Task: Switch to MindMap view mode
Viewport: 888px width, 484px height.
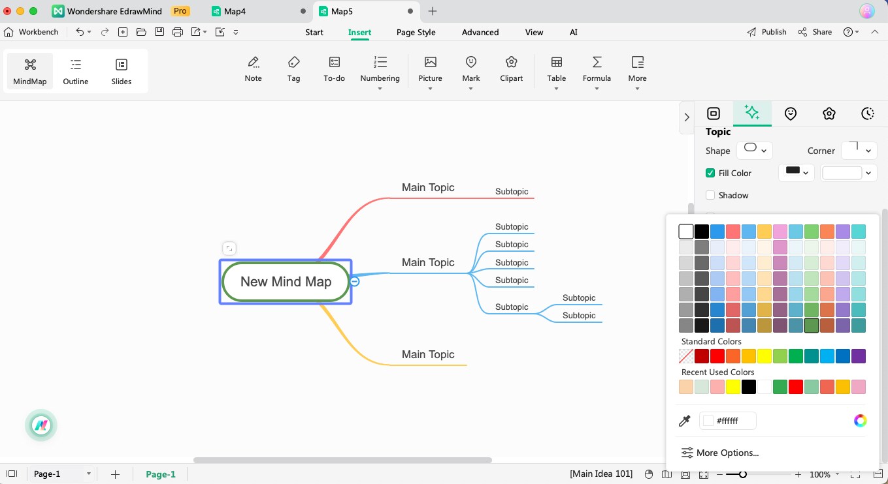Action: coord(30,71)
